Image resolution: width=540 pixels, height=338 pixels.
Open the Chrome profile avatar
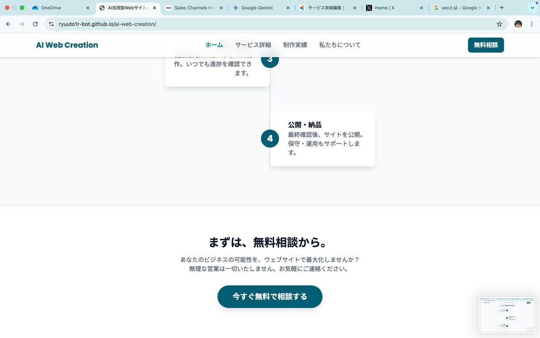click(x=518, y=24)
